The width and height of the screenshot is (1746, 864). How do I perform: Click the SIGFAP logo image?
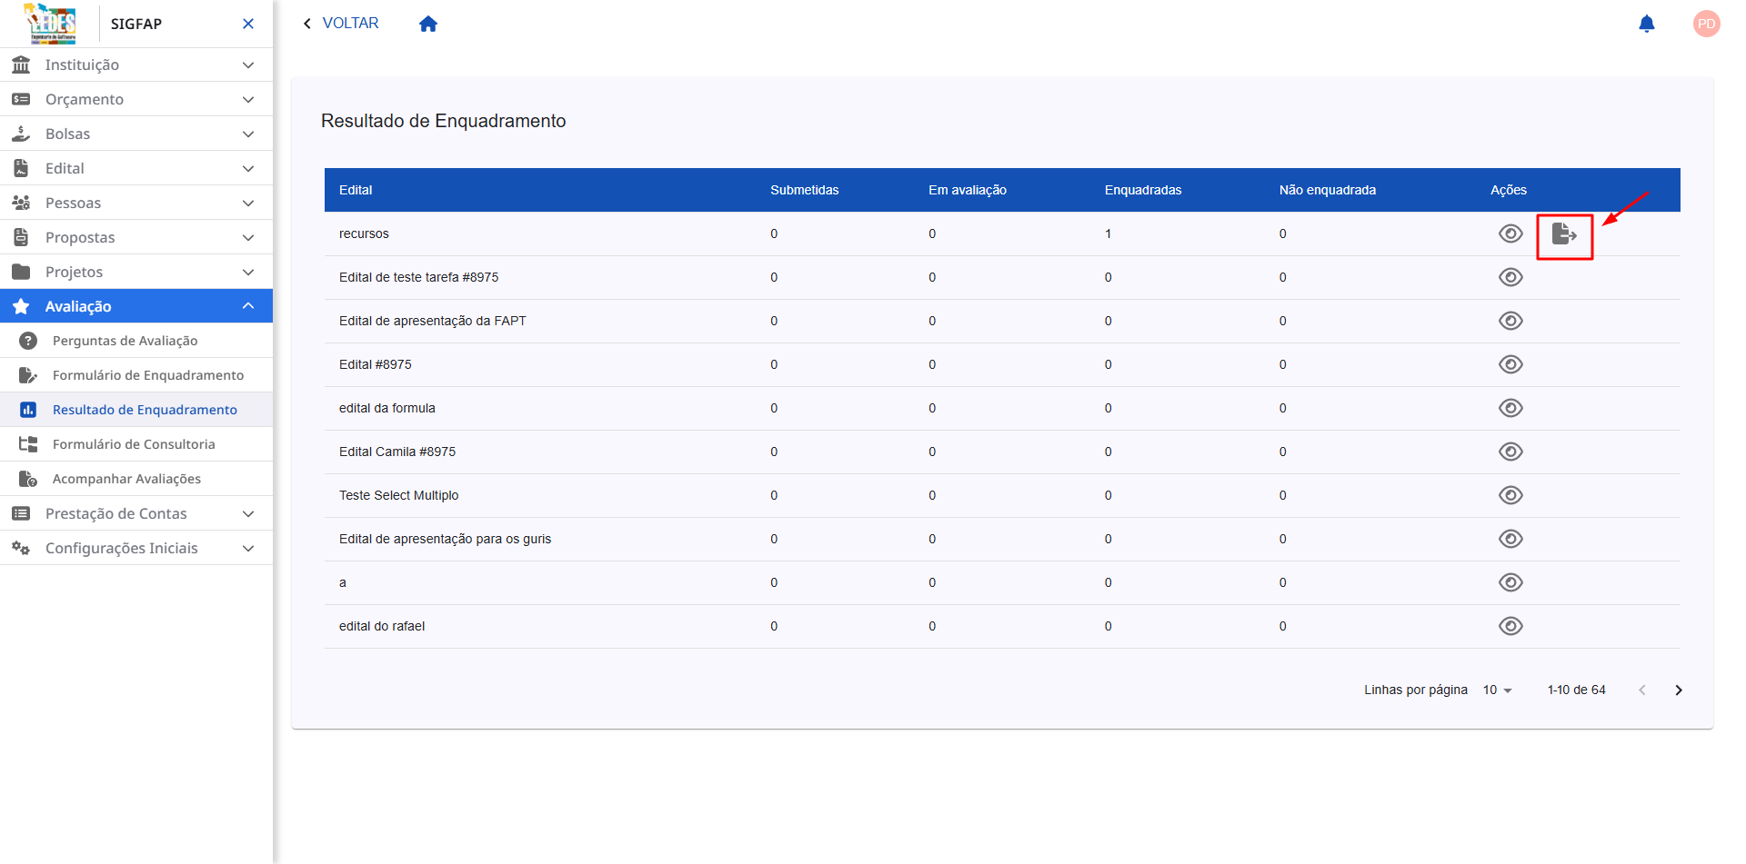(51, 24)
